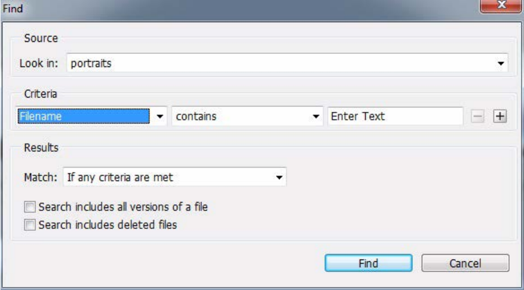Select the 'Search includes all versions of a file' label

[123, 207]
